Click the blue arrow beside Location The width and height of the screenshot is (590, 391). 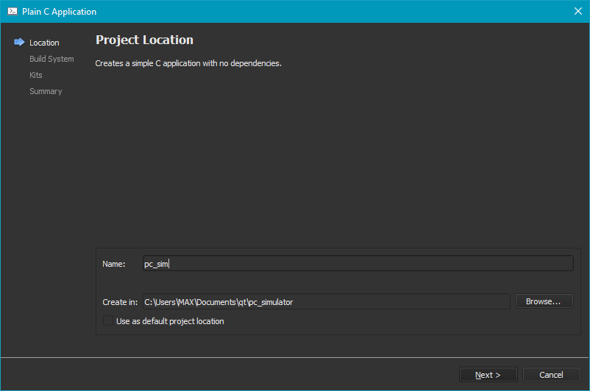19,42
